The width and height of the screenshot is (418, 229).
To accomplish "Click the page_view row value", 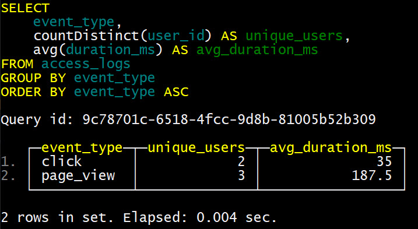I will tap(78, 175).
